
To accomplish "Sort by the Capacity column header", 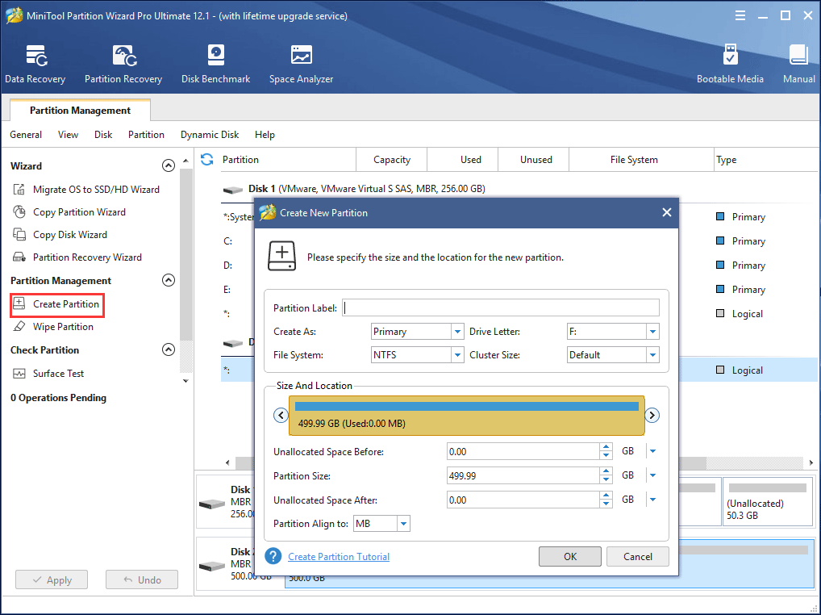I will [392, 159].
